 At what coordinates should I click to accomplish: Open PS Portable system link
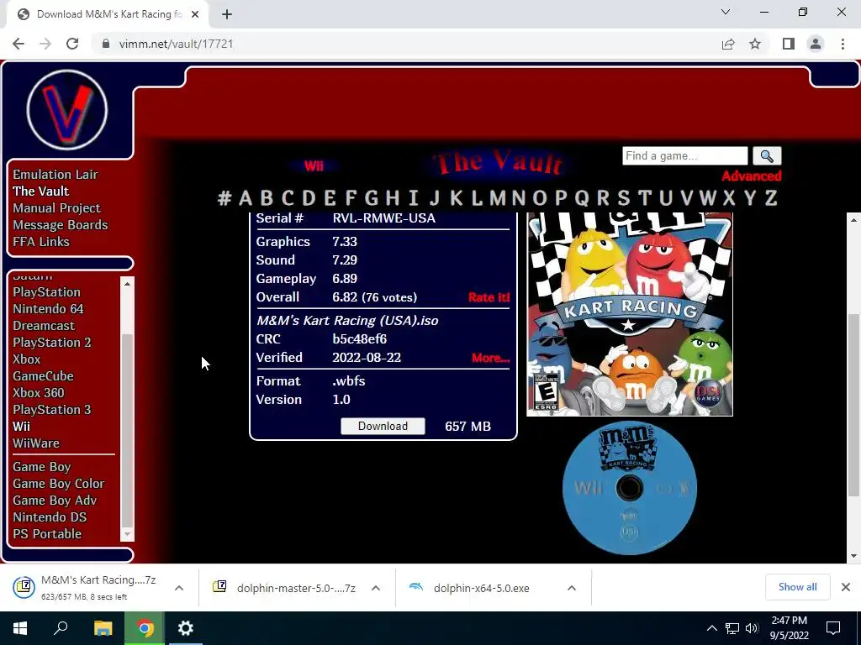click(x=47, y=534)
